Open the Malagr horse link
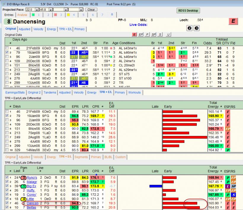The height and width of the screenshot is (210, 243). 32,182
